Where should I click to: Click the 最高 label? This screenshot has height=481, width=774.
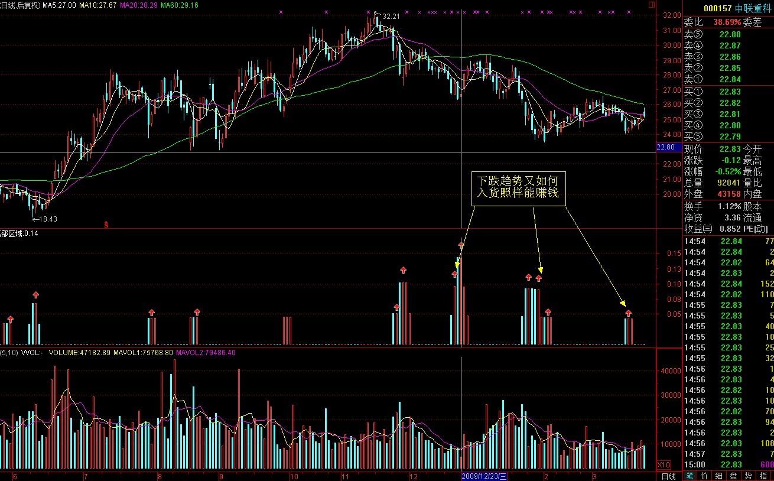point(752,160)
